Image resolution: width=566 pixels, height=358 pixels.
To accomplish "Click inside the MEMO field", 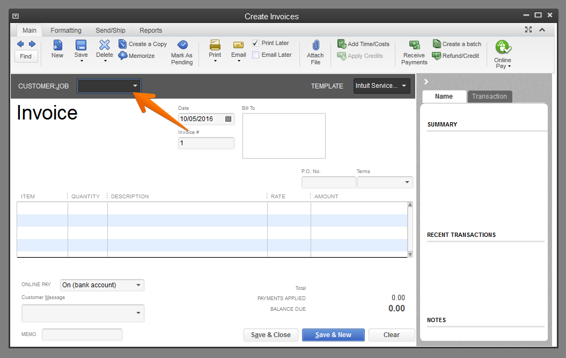I will 82,334.
